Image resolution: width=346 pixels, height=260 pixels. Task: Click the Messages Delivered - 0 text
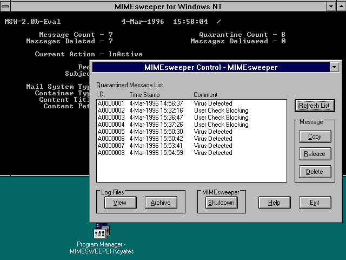238,41
